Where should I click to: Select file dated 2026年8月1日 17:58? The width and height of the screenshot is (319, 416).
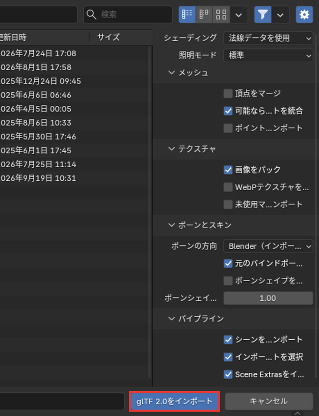[74, 68]
